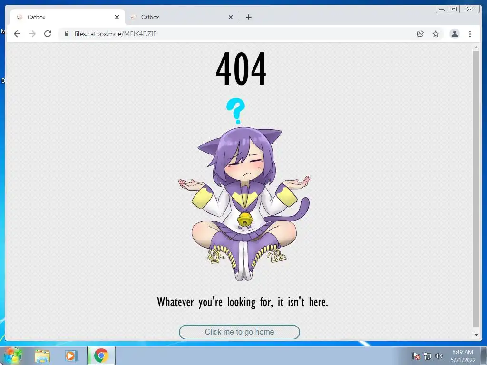The image size is (487, 365).
Task: Launch Windows Media Player from taskbar
Action: point(71,355)
